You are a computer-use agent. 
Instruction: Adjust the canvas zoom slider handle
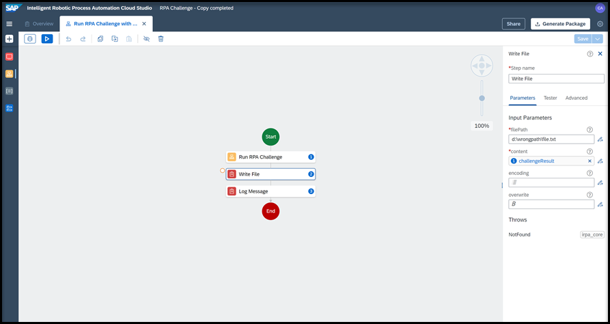coord(482,98)
